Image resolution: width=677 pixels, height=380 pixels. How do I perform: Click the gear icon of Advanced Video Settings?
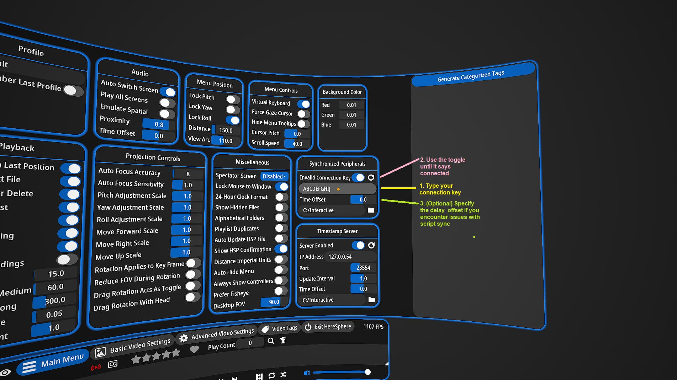point(184,338)
